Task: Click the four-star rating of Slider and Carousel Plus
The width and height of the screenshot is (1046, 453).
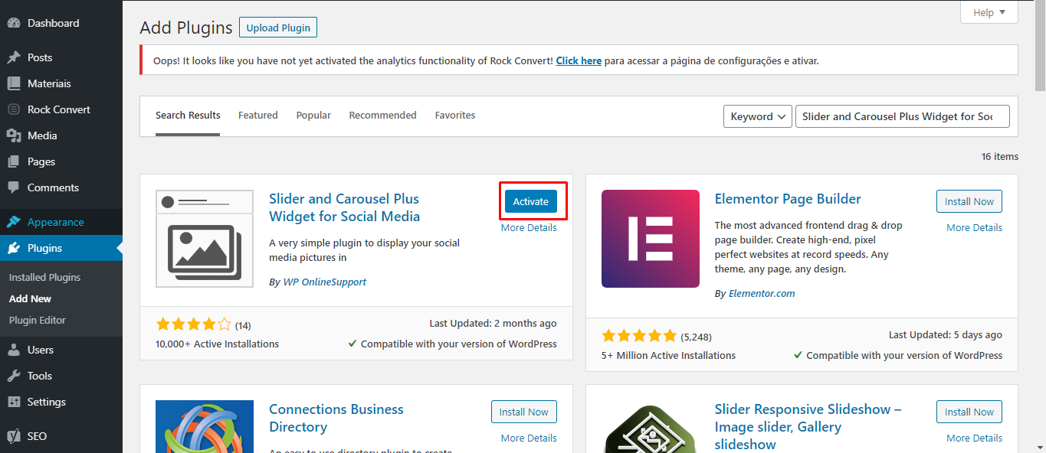Action: (x=193, y=324)
